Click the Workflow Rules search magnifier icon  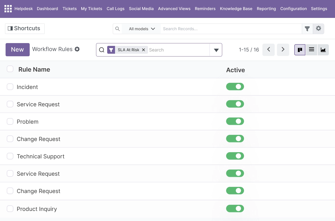point(102,50)
